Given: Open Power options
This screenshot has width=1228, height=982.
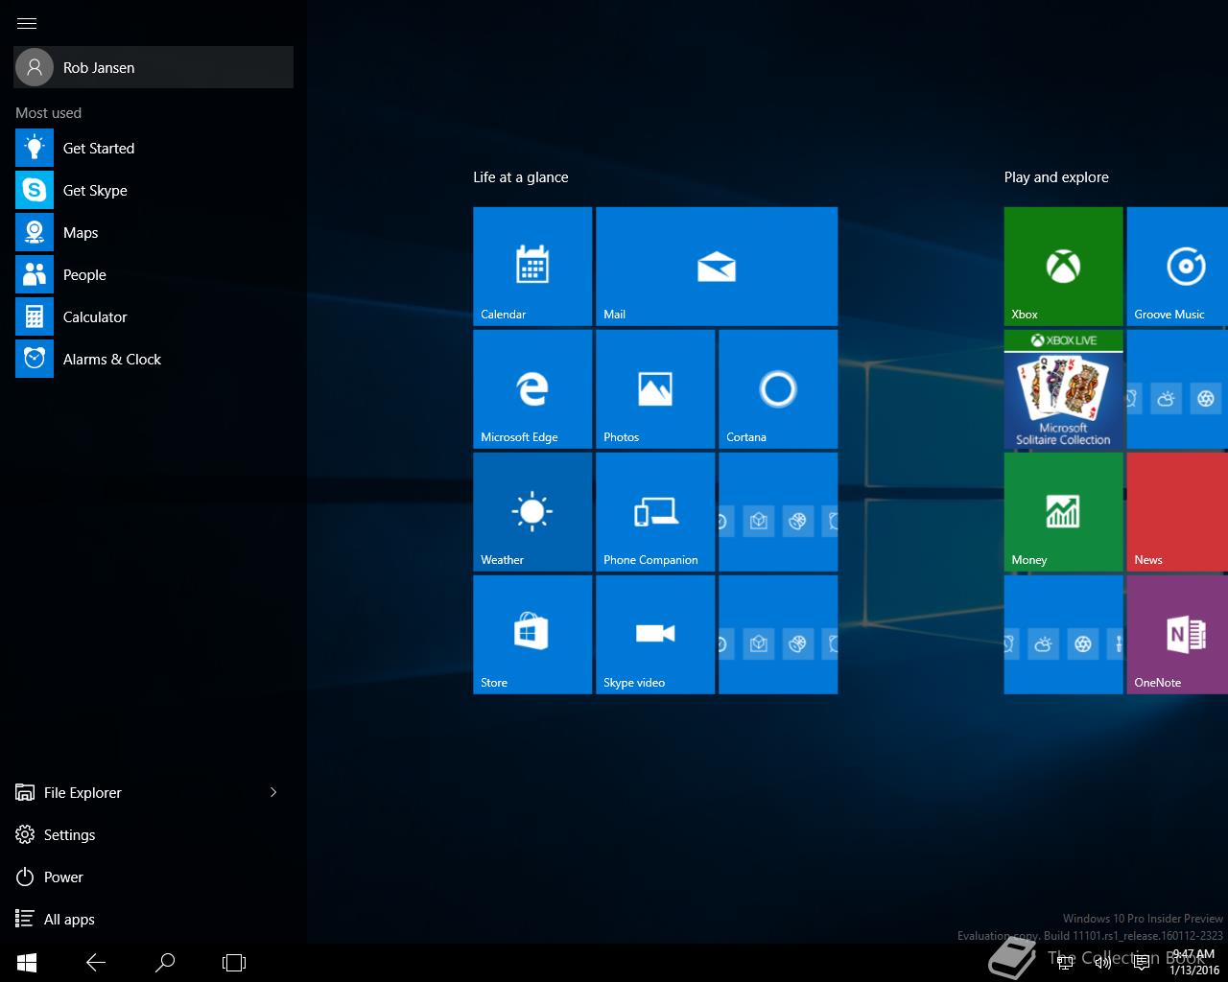Looking at the screenshot, I should pos(153,877).
